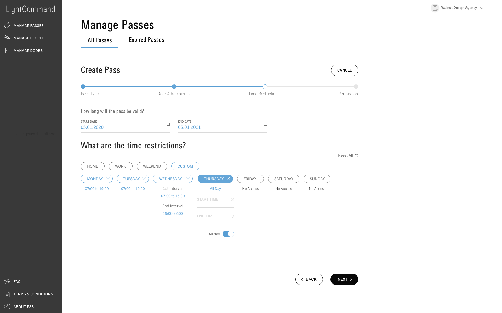The width and height of the screenshot is (502, 313).
Task: Click the About FSB info icon
Action: (7, 306)
